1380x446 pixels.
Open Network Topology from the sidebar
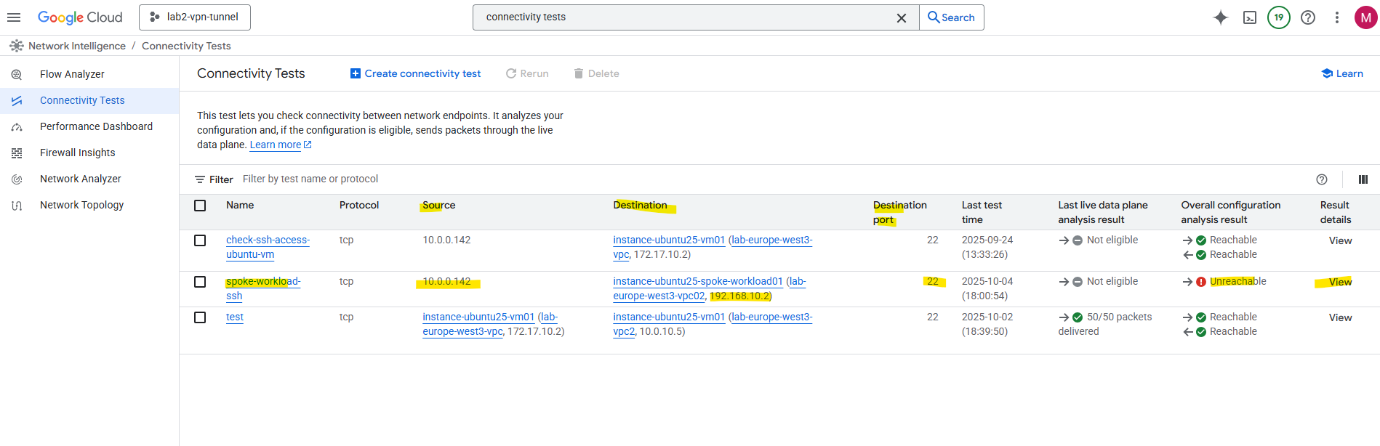[81, 205]
